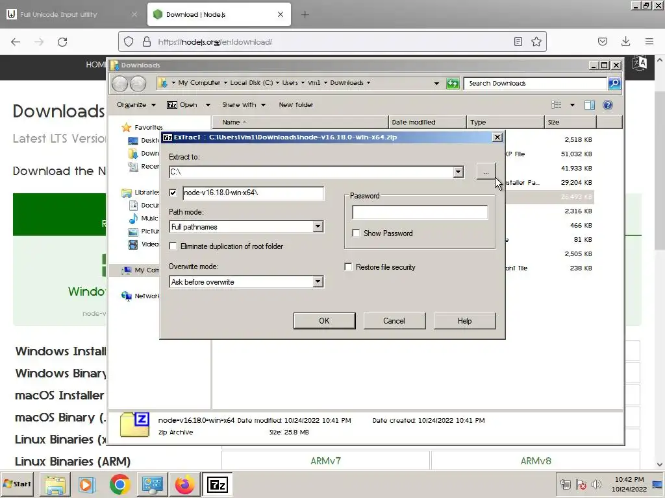Click the ARMv8 download link

point(536,461)
